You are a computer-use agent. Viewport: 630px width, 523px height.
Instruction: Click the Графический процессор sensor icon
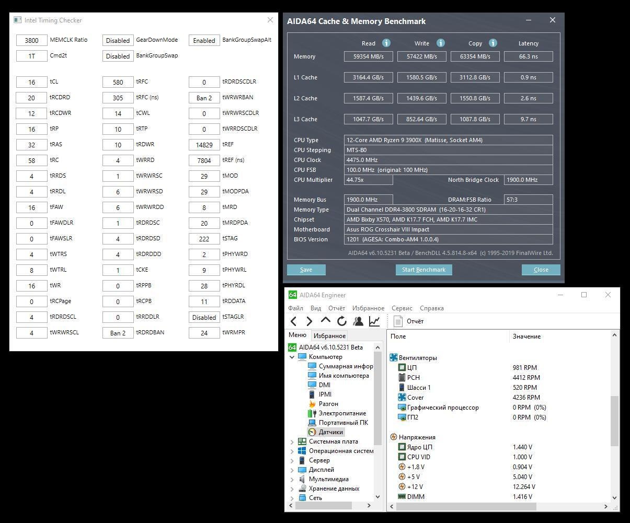tap(402, 408)
